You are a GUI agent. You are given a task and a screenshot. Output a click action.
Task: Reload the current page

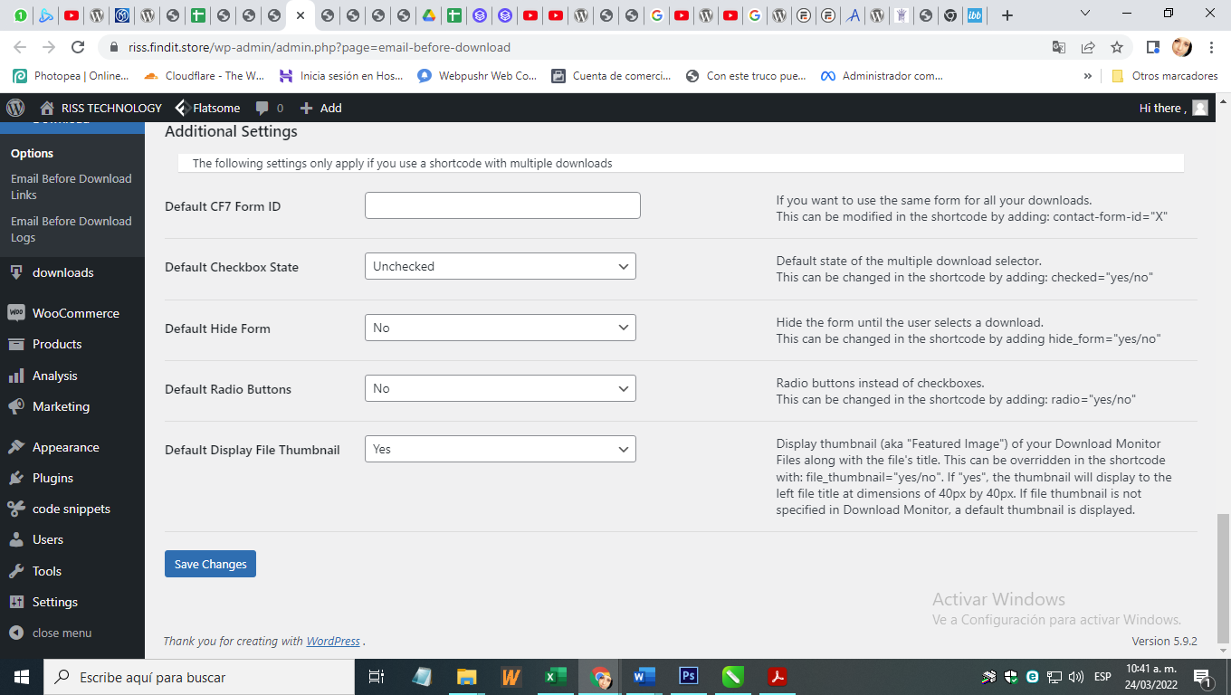(x=78, y=47)
